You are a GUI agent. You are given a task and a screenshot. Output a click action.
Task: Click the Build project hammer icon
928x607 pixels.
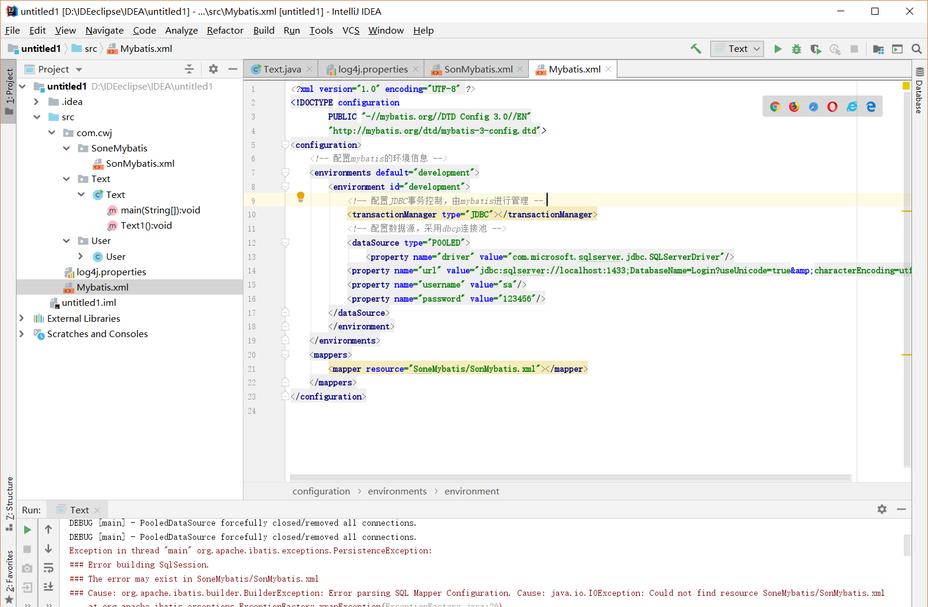pyautogui.click(x=696, y=49)
